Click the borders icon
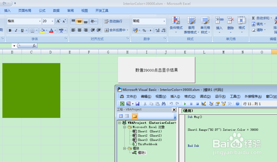Image resolution: width=277 pixels, height=162 pixels. point(32,31)
